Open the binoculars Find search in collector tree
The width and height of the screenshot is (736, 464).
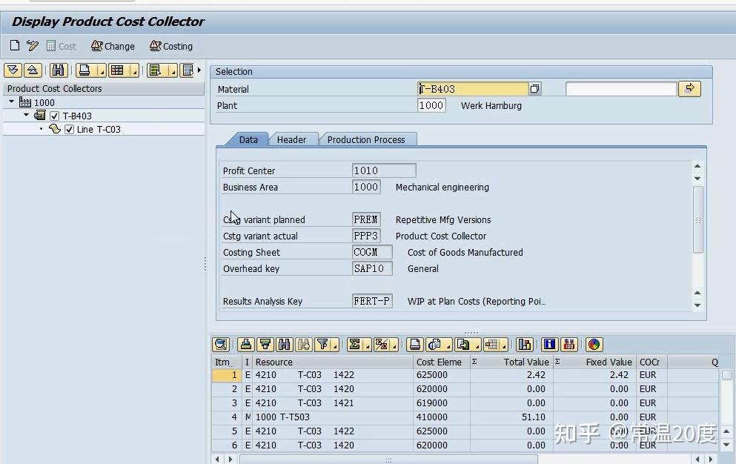(x=58, y=70)
